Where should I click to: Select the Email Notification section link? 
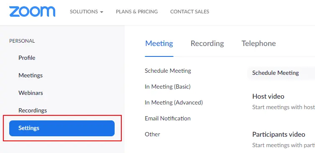pos(168,118)
